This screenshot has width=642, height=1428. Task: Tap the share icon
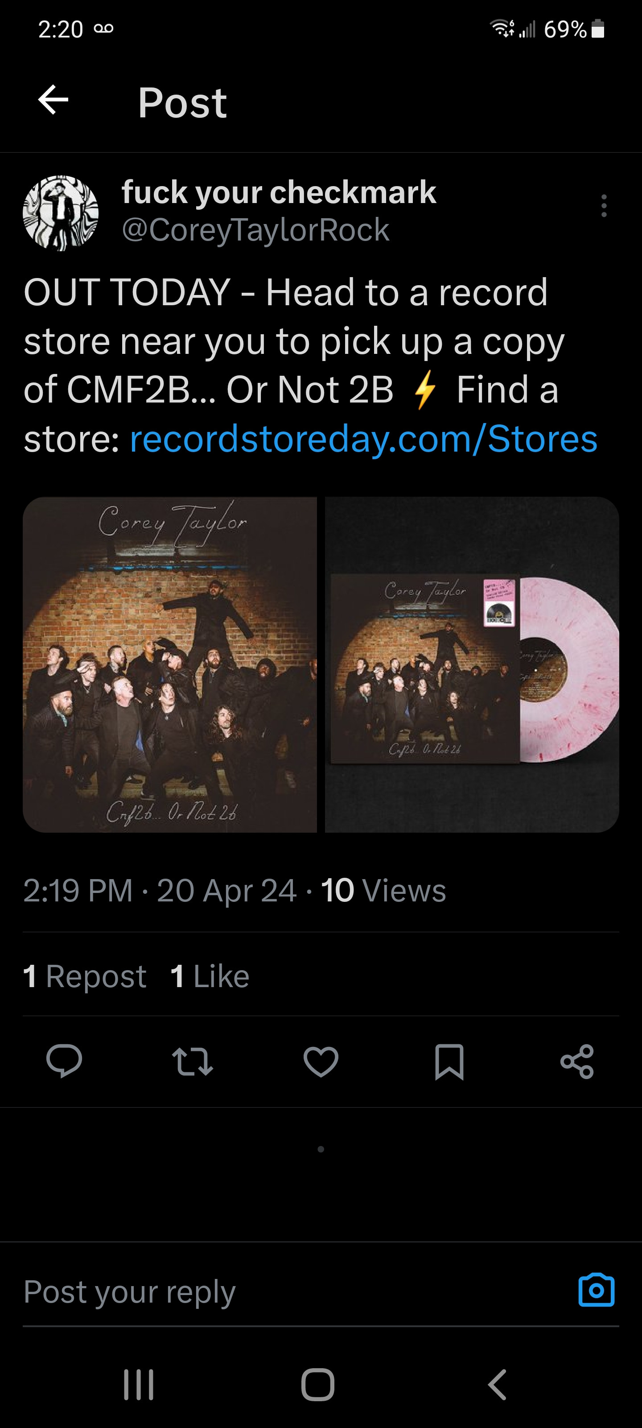click(x=577, y=1062)
